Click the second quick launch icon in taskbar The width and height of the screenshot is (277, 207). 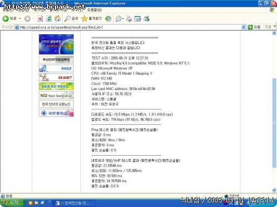(37, 203)
